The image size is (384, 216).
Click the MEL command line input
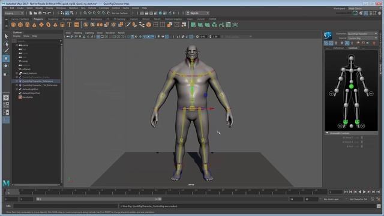tap(65, 206)
